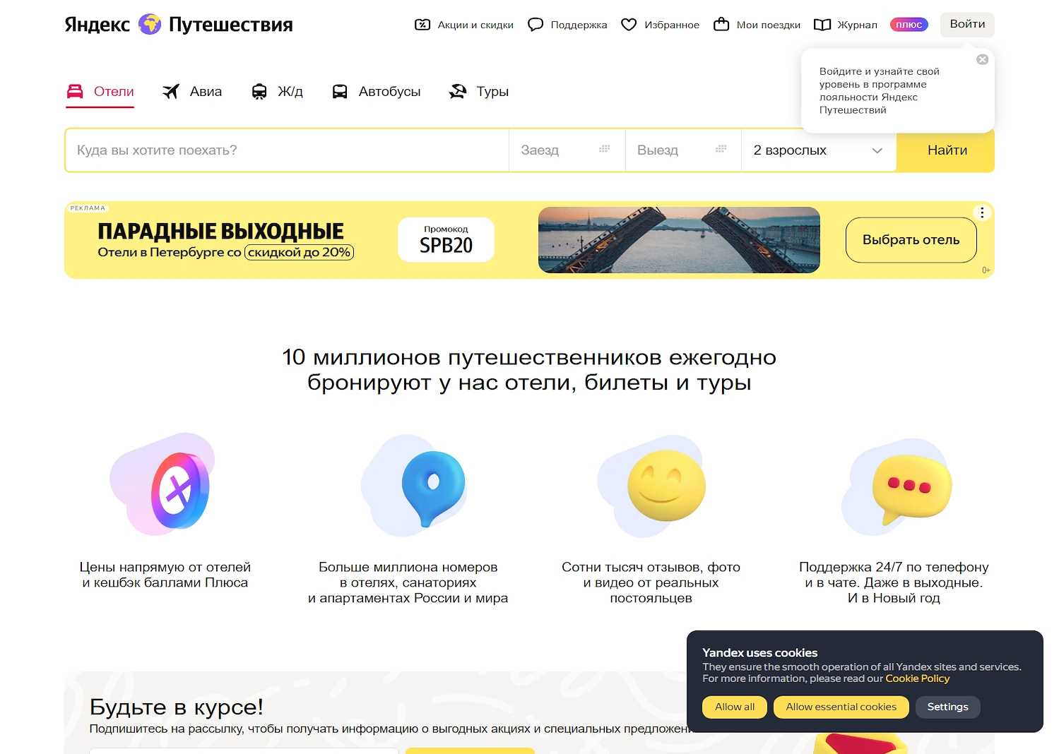
Task: Click the Войти sign-in button
Action: pyautogui.click(x=967, y=24)
